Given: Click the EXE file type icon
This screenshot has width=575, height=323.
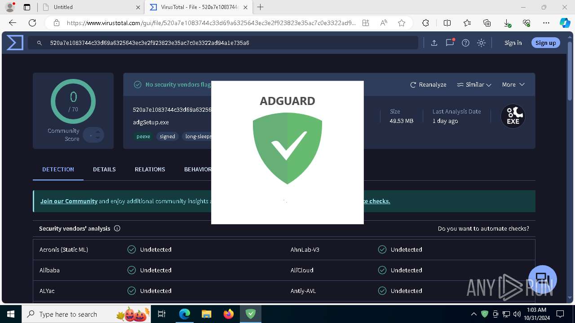Looking at the screenshot, I should [x=513, y=116].
